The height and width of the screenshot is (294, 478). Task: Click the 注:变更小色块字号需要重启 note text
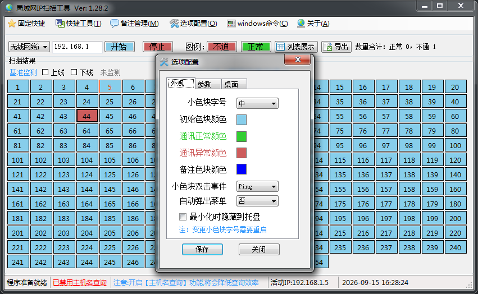pyautogui.click(x=223, y=229)
